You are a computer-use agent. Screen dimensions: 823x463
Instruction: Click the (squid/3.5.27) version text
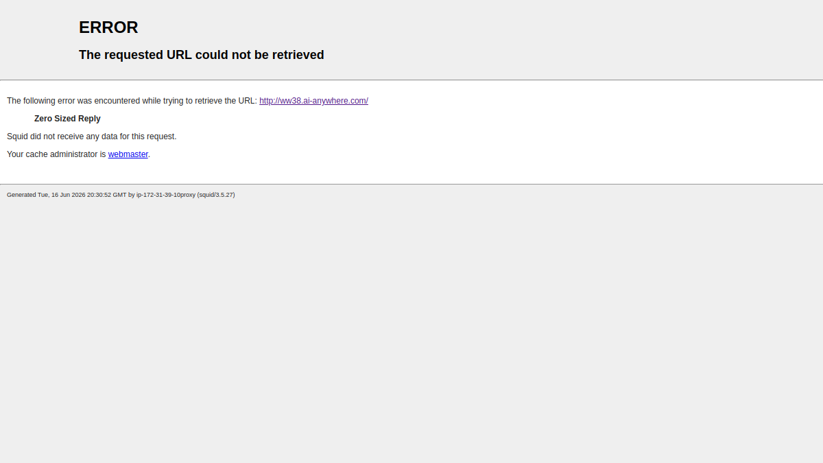(216, 195)
